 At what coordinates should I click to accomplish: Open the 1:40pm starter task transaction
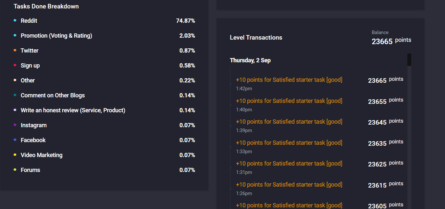point(289,101)
